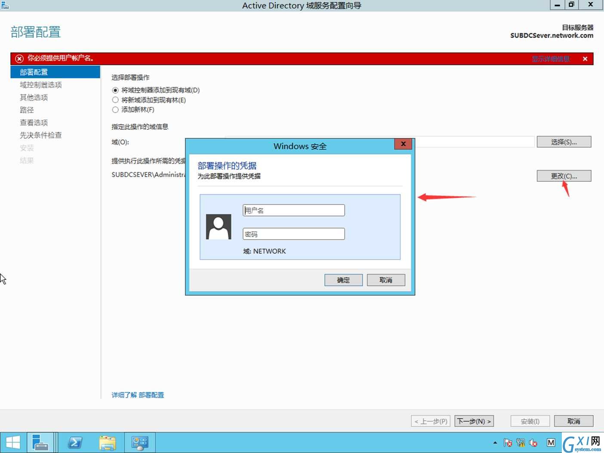This screenshot has height=453, width=604.
Task: Select 部署配置 in wizard sidebar
Action: [55, 72]
